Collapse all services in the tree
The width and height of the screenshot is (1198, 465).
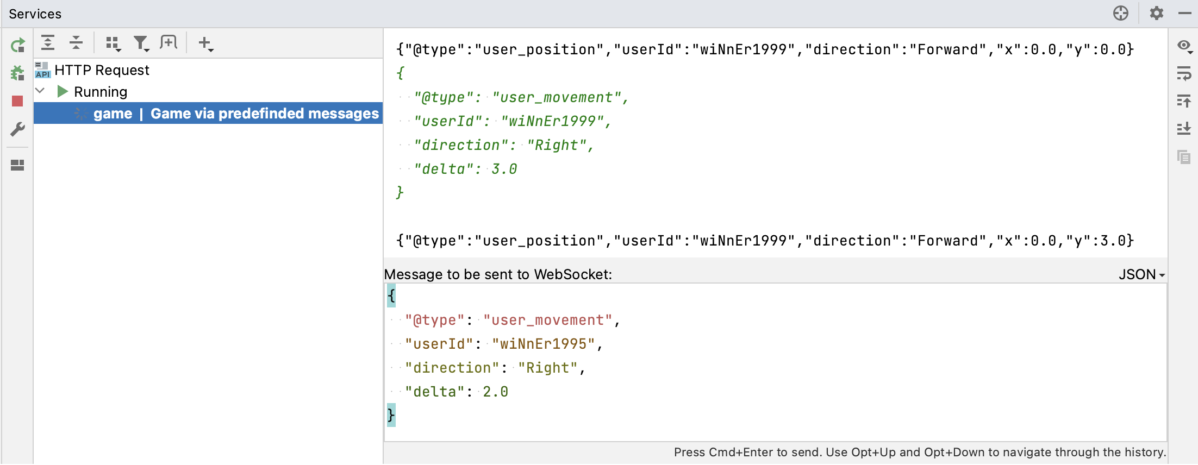[x=76, y=42]
